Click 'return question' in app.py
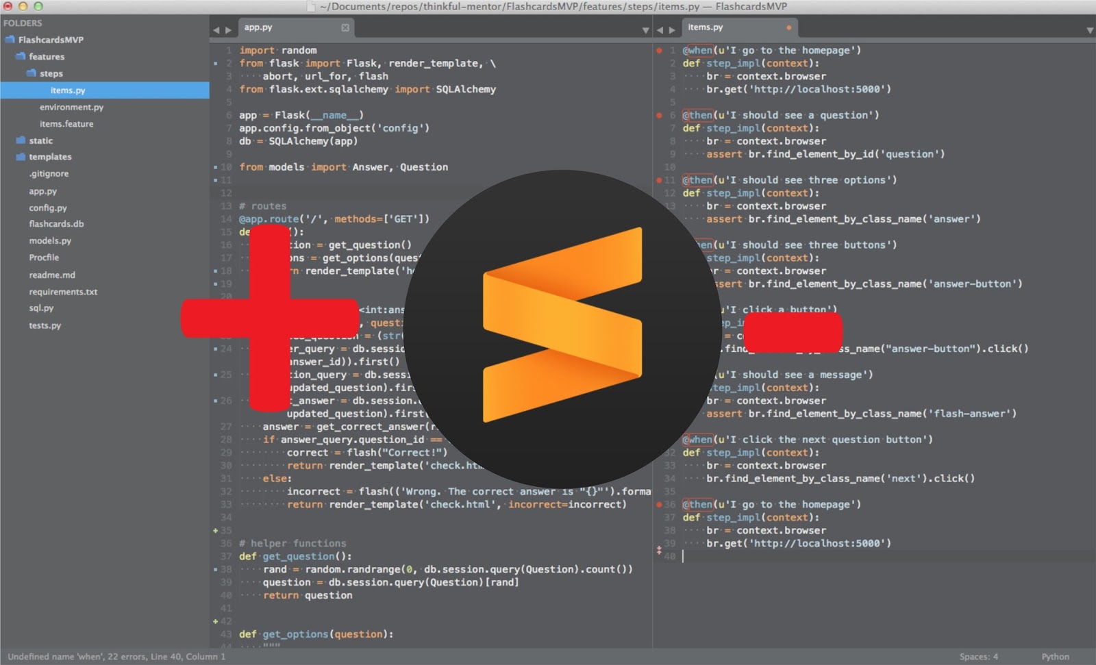 308,596
